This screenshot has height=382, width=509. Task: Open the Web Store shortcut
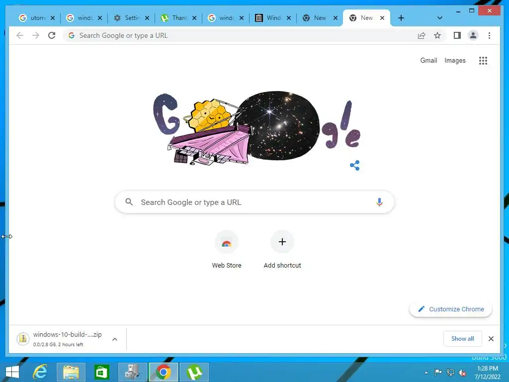tap(227, 250)
